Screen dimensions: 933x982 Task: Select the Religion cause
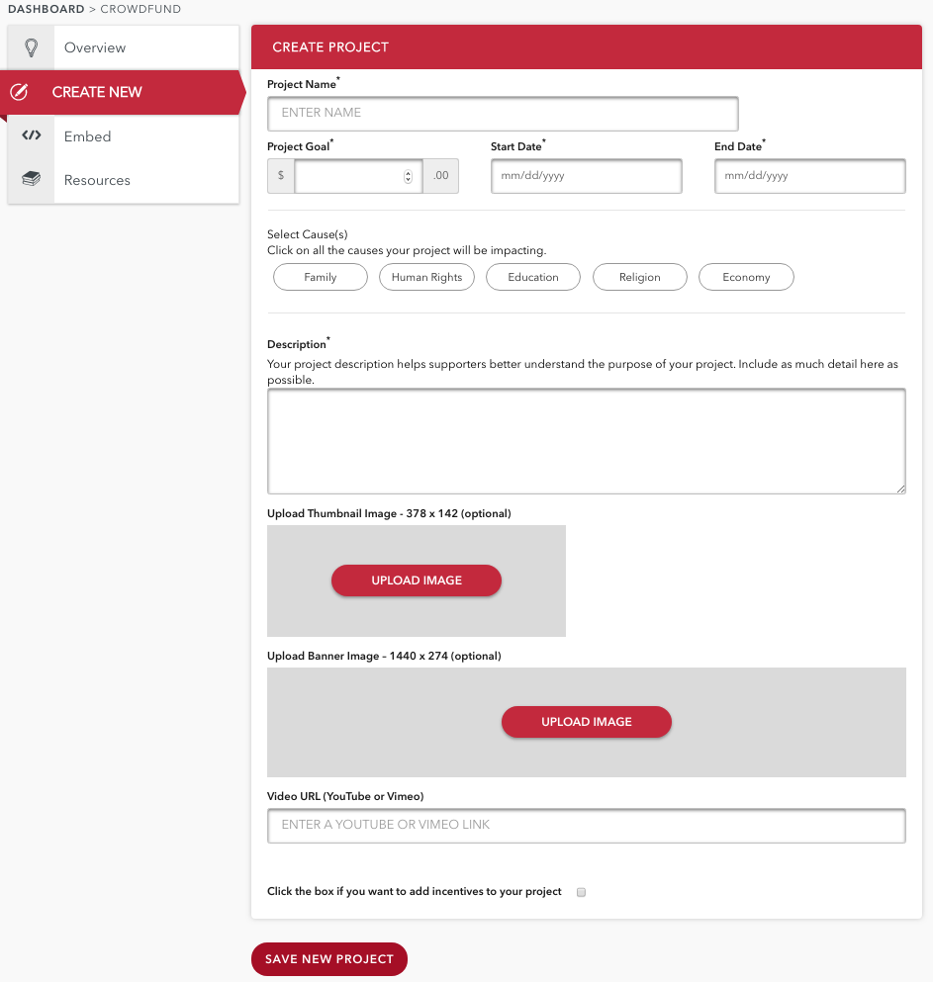[639, 278]
